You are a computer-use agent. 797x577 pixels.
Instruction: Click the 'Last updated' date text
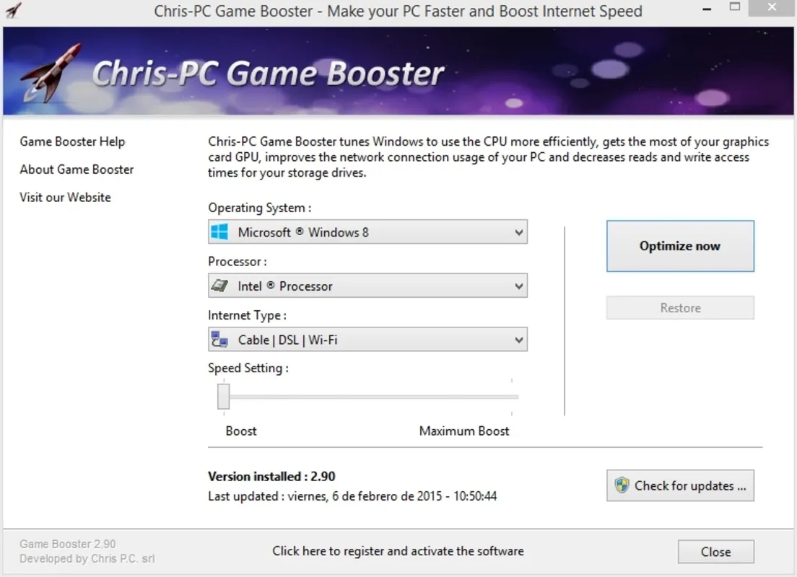coord(352,496)
